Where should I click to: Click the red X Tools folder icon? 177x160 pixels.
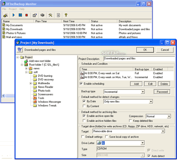[x=35, y=98]
